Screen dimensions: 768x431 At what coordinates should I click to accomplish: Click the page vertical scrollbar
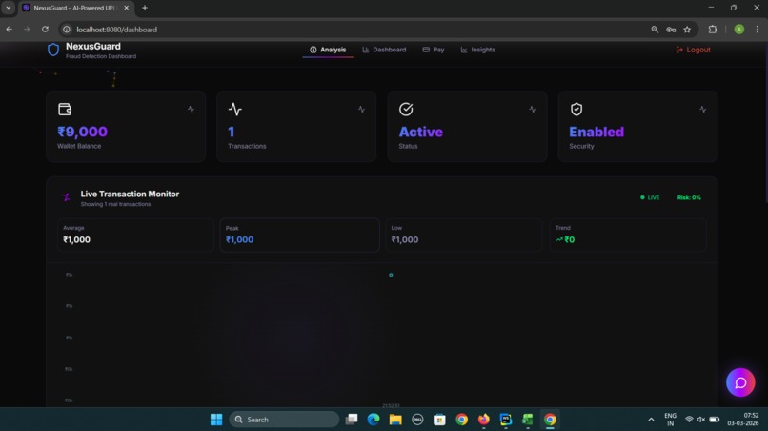coord(765,122)
